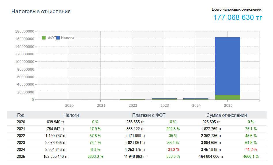Click the 2022 label on chart x-axis
The height and width of the screenshot is (165, 273).
pos(133,106)
